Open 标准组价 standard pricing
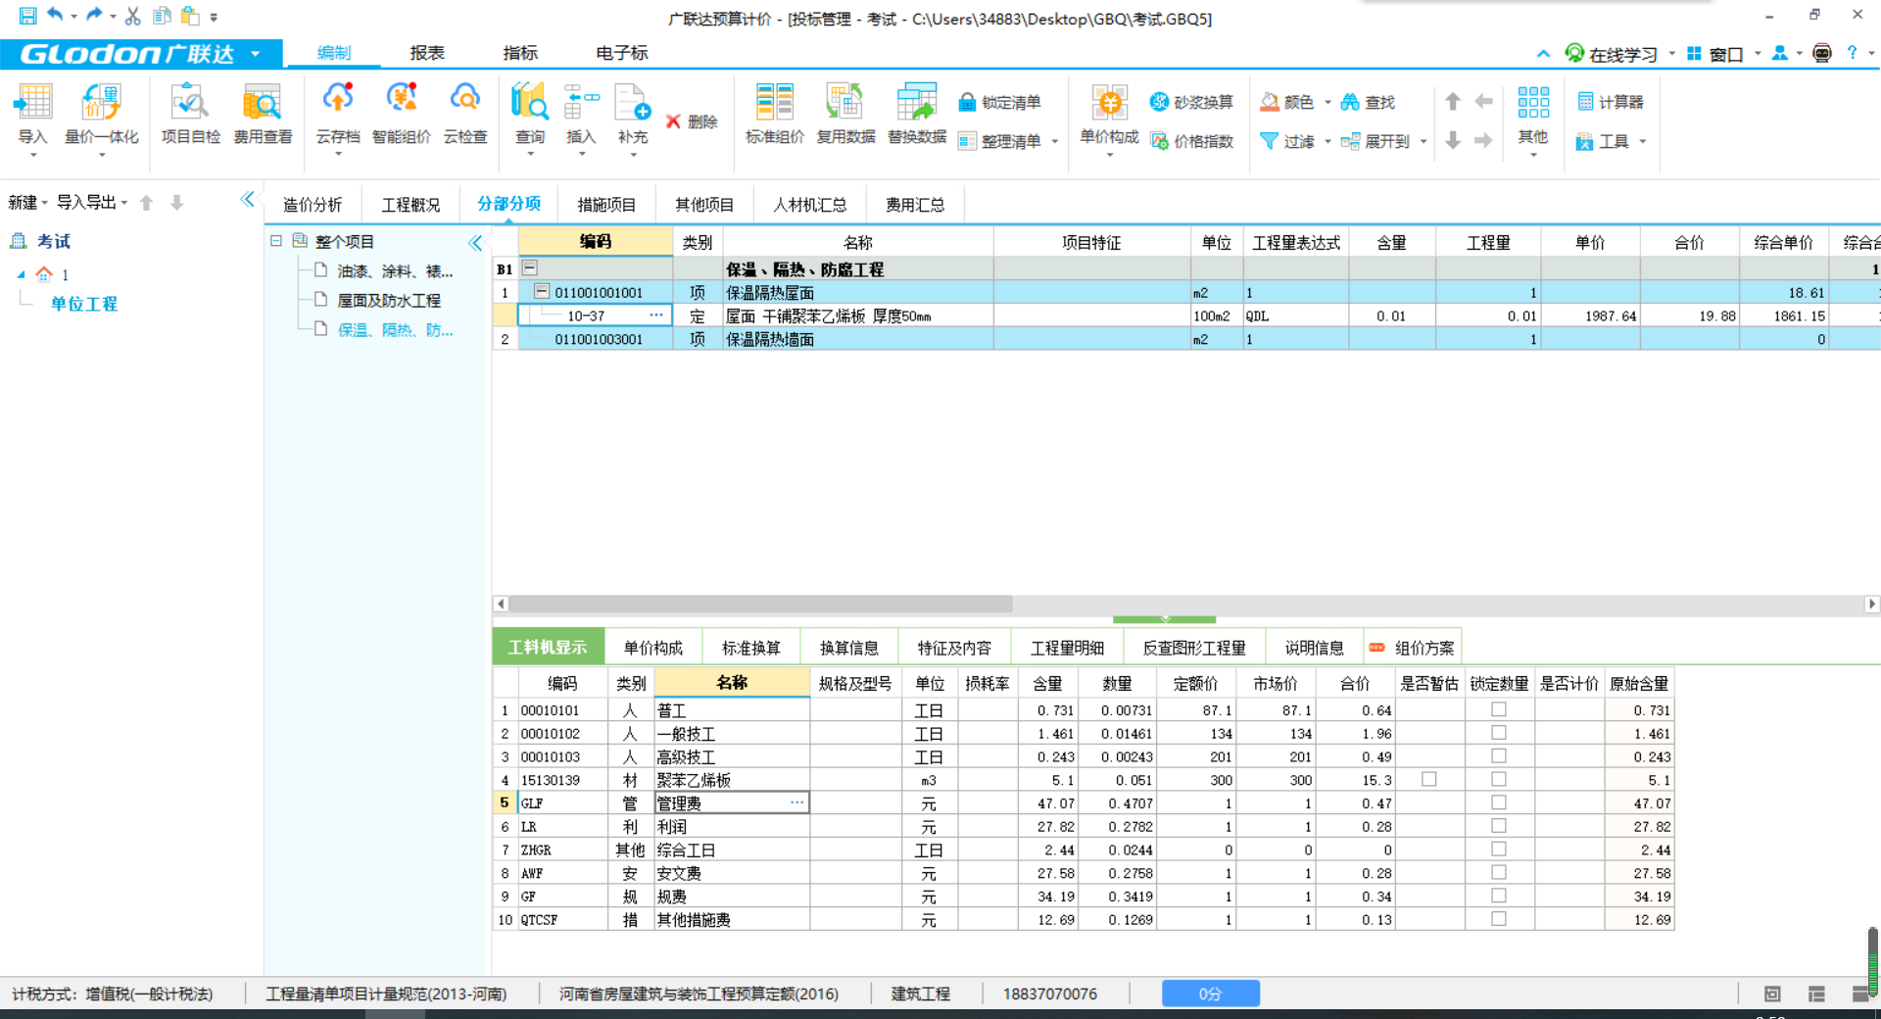Screen dimensions: 1881x1019 coord(774,115)
